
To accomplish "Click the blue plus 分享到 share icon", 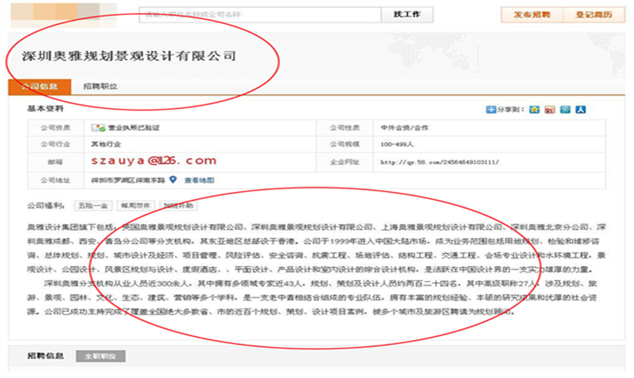I will point(490,110).
